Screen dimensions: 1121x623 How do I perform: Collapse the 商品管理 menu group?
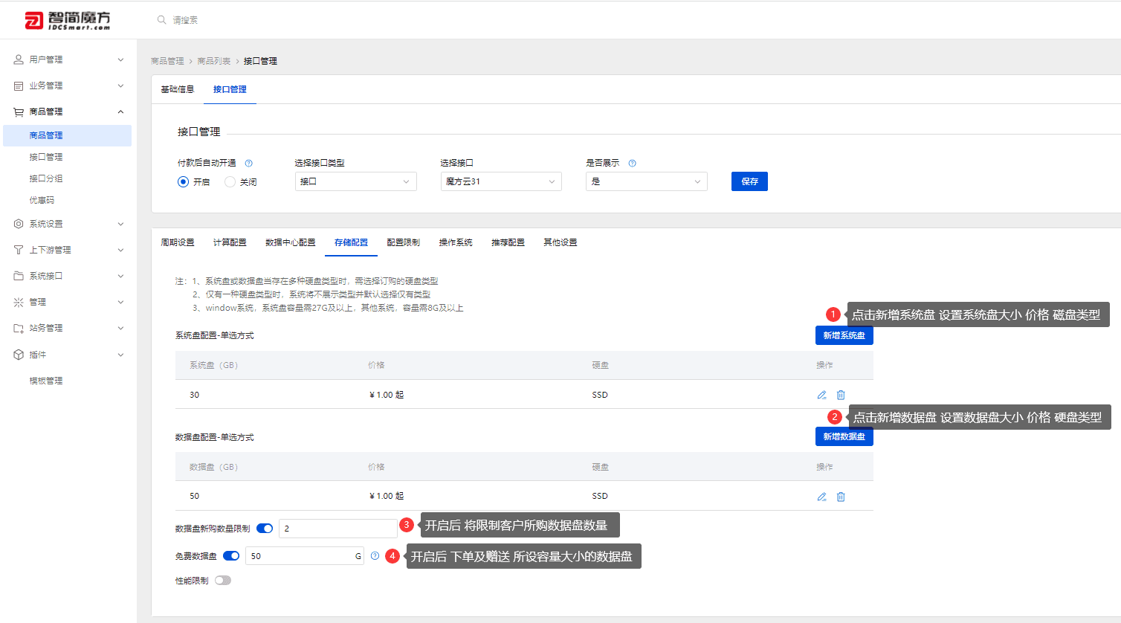120,112
